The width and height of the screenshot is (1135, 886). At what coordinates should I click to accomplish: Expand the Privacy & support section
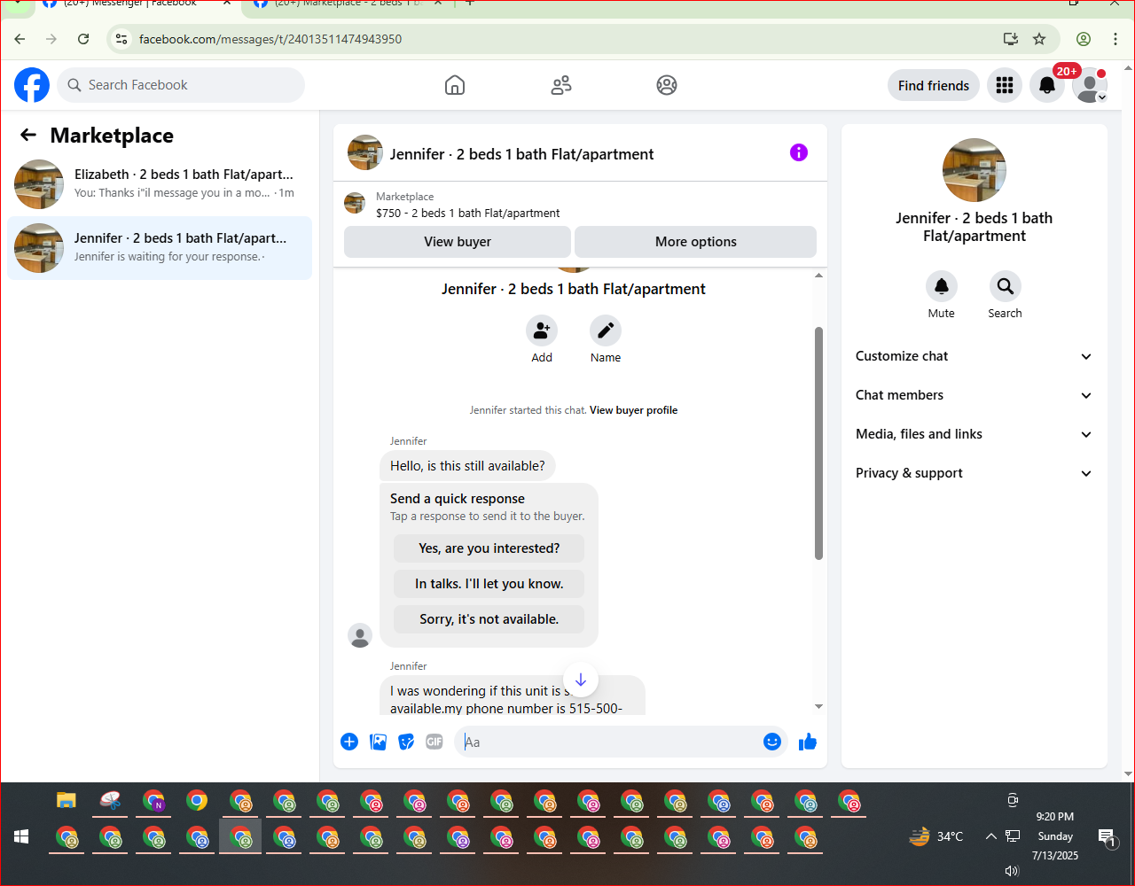pos(974,473)
